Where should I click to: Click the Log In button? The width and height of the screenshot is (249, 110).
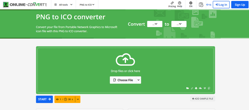[x=221, y=5]
